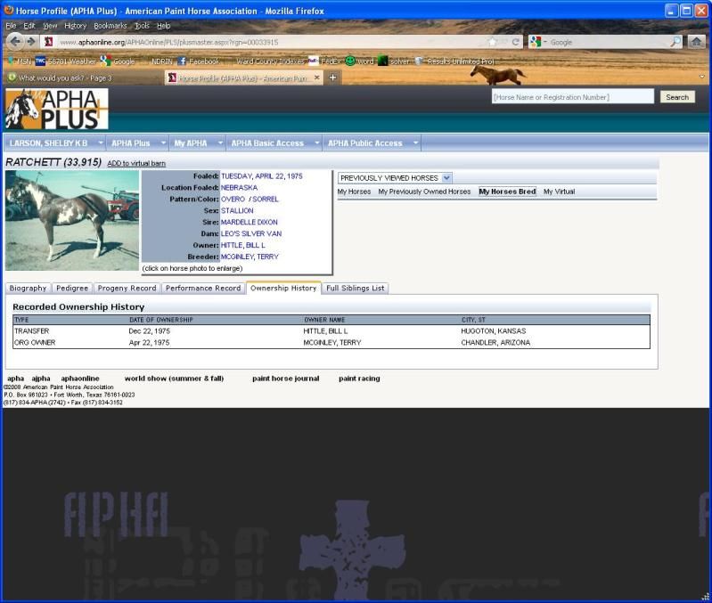Open the 58701 Weather bookmark

(x=66, y=61)
